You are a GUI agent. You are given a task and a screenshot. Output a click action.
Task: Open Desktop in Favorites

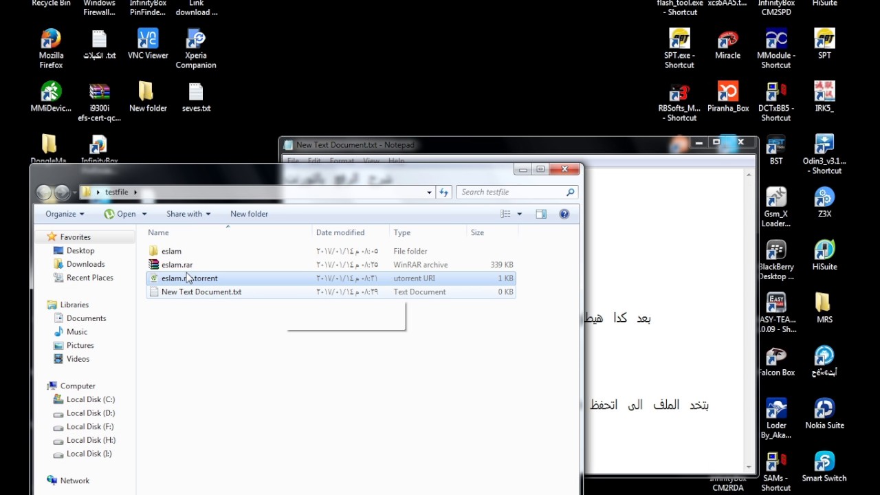(x=80, y=250)
